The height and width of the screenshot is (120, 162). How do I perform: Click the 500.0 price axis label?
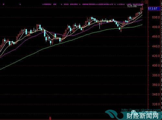click(156, 17)
